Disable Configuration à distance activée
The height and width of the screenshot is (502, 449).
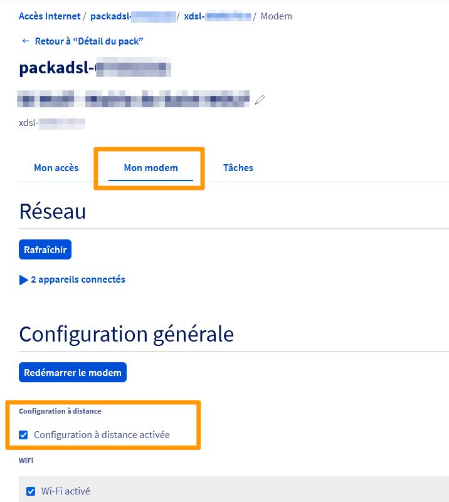tap(23, 434)
